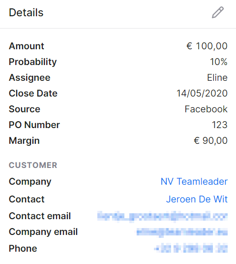This screenshot has height=264, width=236.
Task: Click the pencil edit icon in Details
Action: pos(218,12)
